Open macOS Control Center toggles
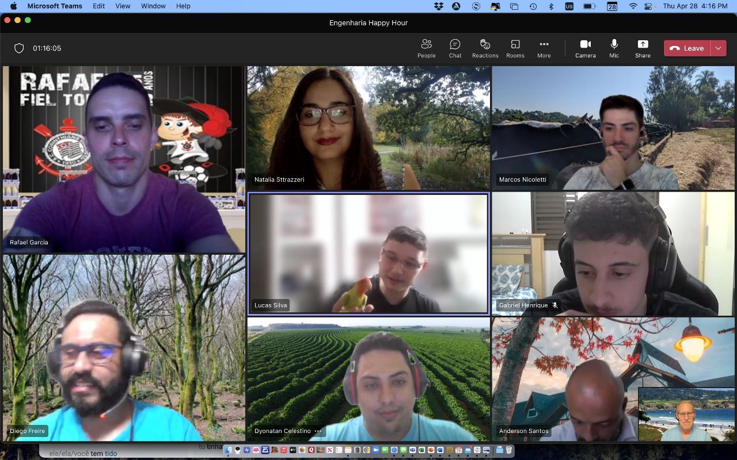The height and width of the screenshot is (460, 737). [649, 6]
